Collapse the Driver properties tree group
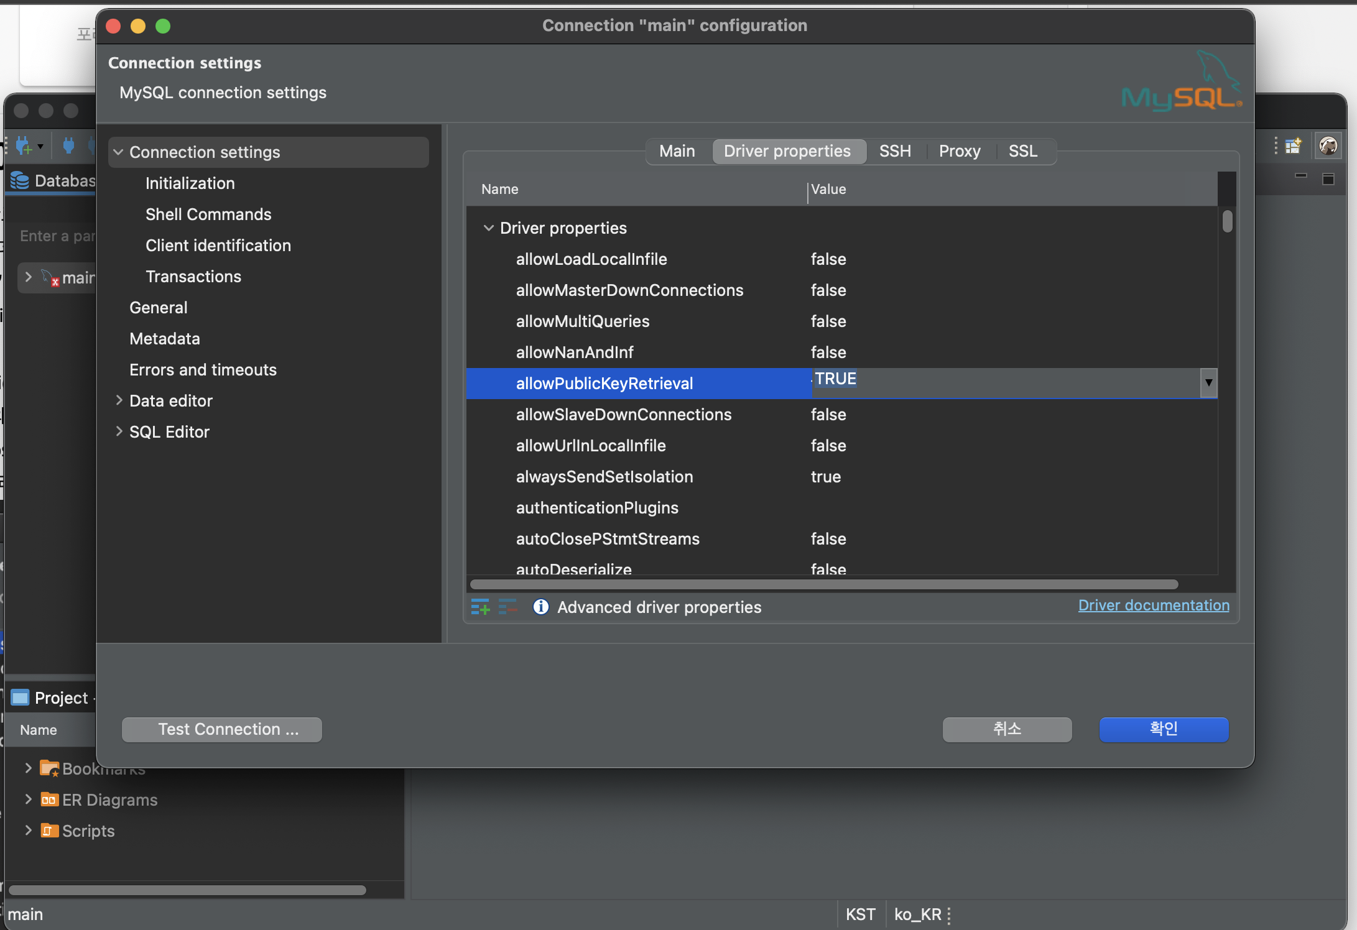The height and width of the screenshot is (930, 1357). pyautogui.click(x=489, y=228)
